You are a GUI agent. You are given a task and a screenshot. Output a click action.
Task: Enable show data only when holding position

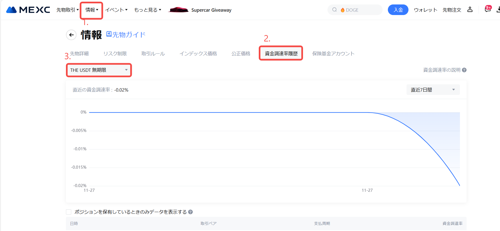pyautogui.click(x=69, y=212)
